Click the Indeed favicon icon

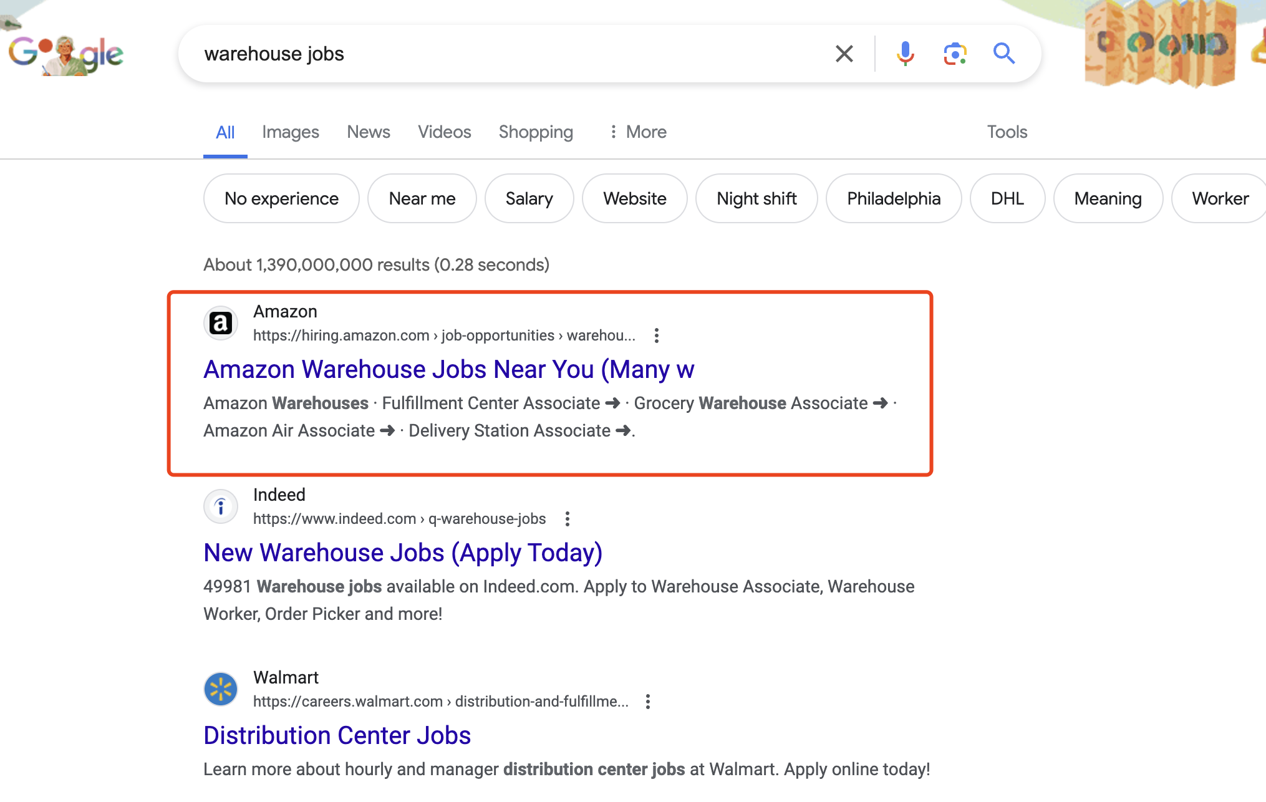(x=221, y=506)
